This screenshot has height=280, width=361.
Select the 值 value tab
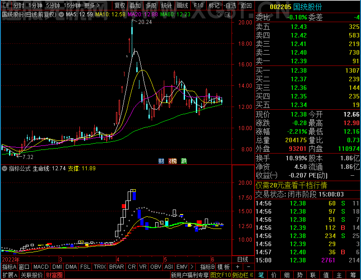pos(326,275)
